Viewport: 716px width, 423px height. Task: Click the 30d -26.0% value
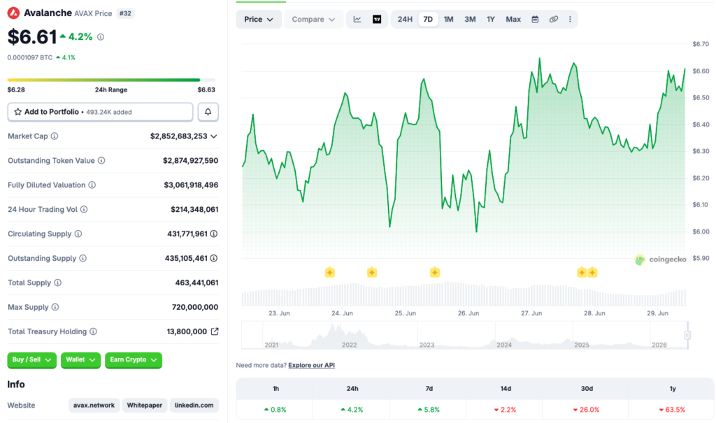587,410
